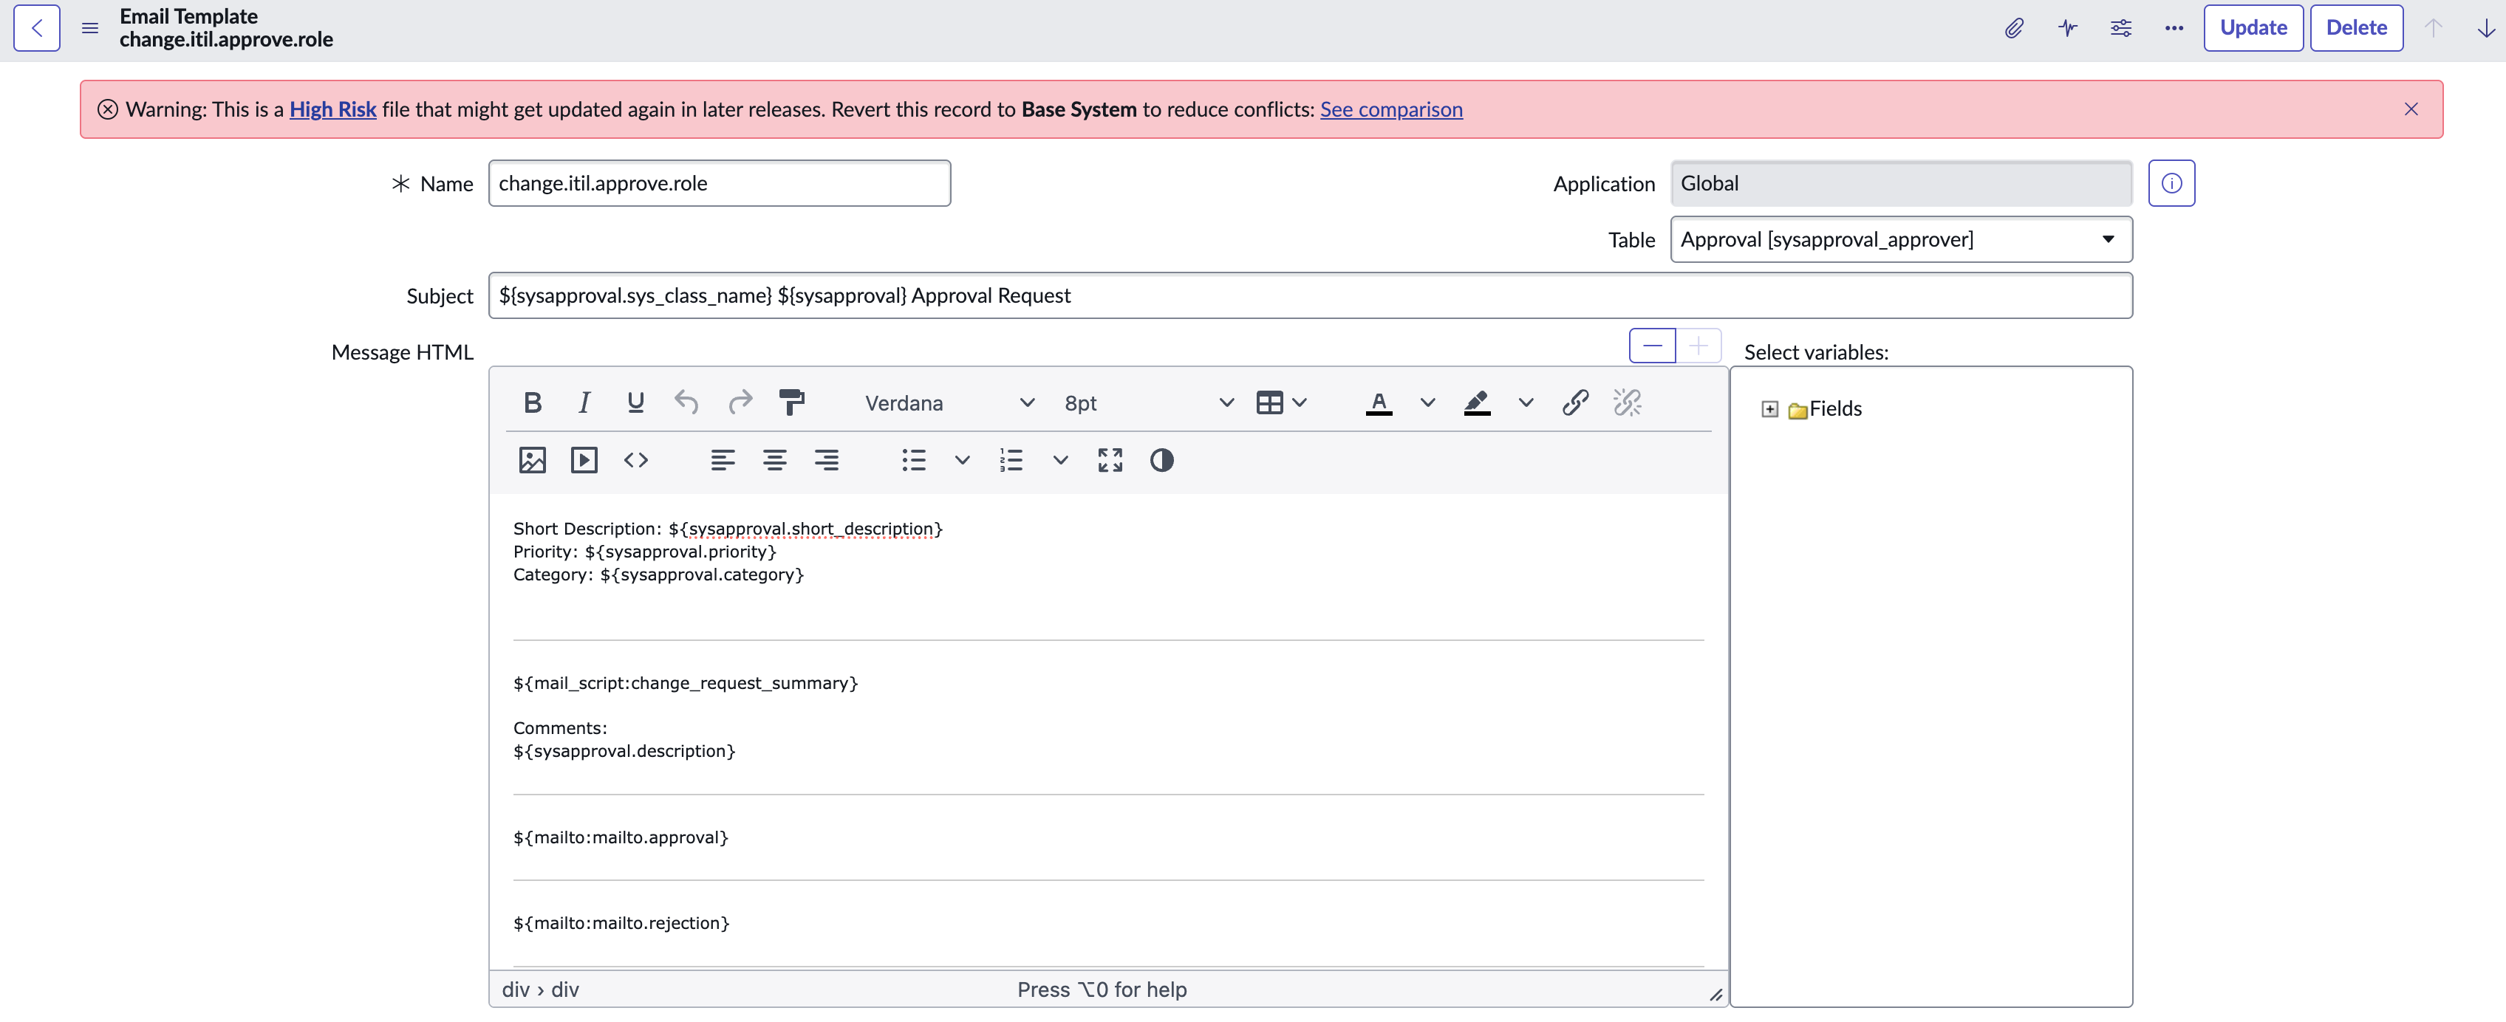Go back using the header back arrow

tap(36, 27)
